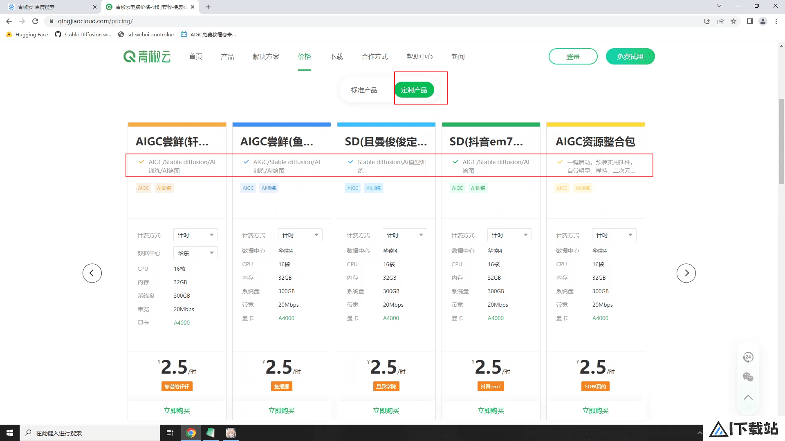
Task: Click the page vertical scrollbar thumb
Action: click(x=781, y=141)
